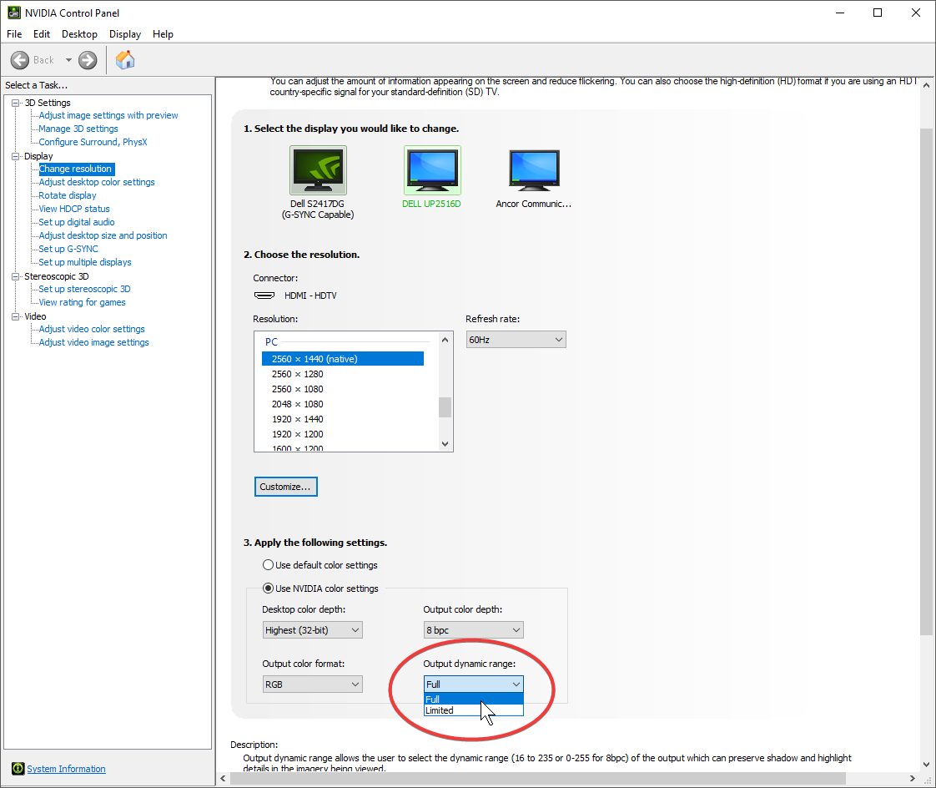Open the Desktop menu
Viewport: 936px width, 788px height.
click(x=79, y=34)
